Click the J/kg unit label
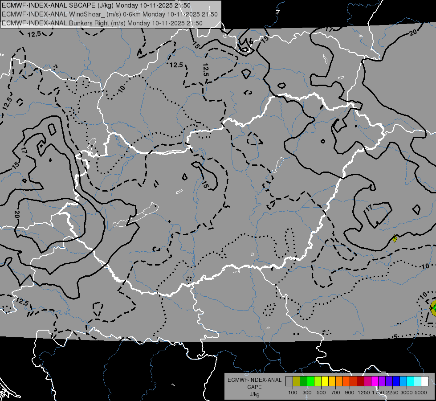 (x=254, y=394)
